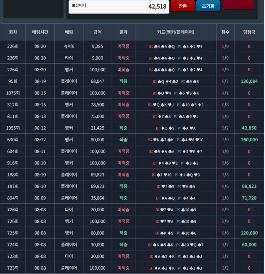265x274 pixels.
Task: Click the 68,047 amount cell
Action: tap(97, 81)
